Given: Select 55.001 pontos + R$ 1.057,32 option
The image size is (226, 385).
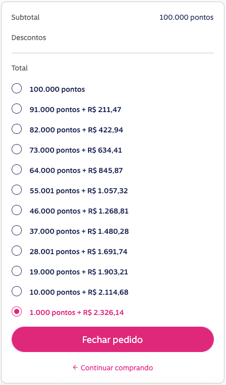Looking at the screenshot, I should (17, 190).
